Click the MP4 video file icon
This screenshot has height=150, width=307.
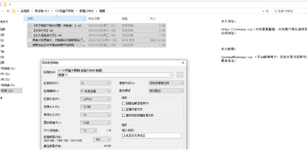pos(29,40)
